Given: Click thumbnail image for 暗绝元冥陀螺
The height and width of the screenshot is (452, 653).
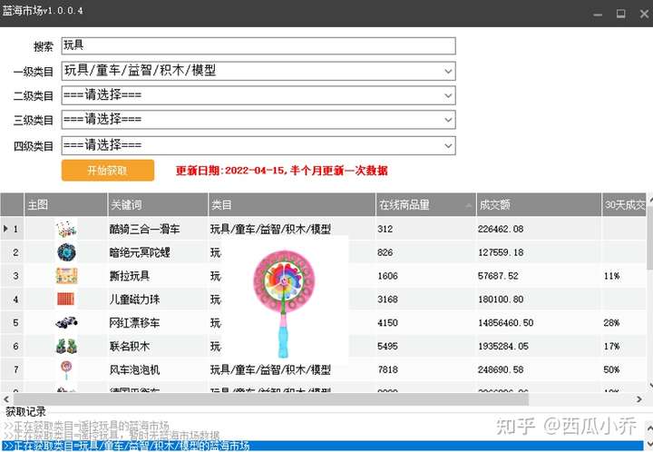Looking at the screenshot, I should 66,252.
